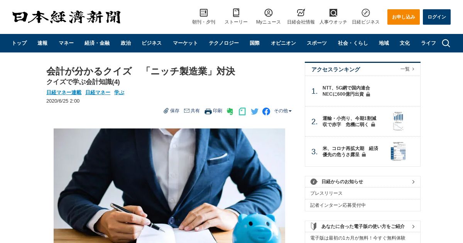The image size is (463, 243).
Task: Expand the その他 share dropdown
Action: [x=283, y=111]
